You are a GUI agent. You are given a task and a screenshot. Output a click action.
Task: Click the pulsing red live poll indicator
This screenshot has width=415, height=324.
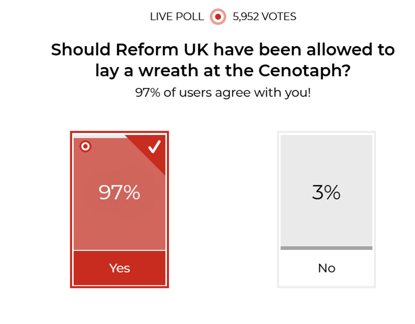tap(218, 17)
